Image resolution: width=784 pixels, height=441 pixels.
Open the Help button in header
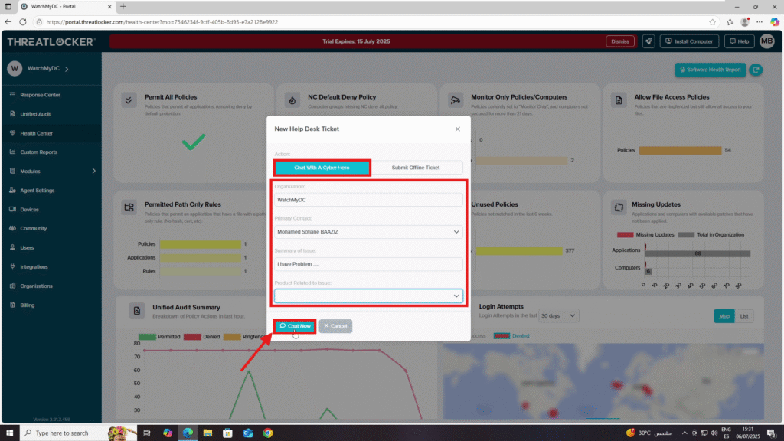tap(739, 41)
